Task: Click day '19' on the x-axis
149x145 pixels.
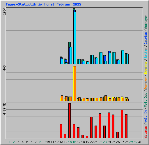Action: (x=87, y=142)
